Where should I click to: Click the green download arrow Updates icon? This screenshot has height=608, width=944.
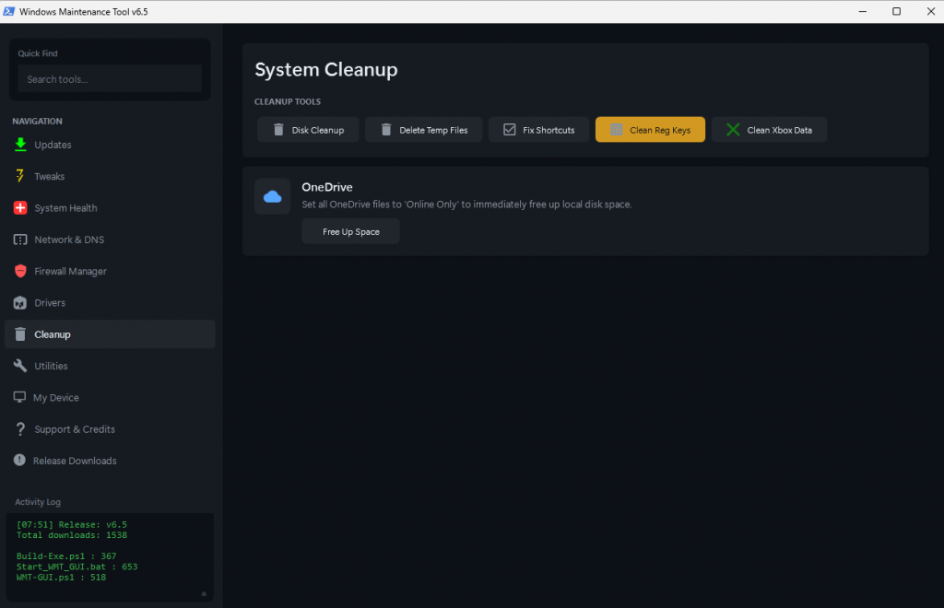(20, 145)
